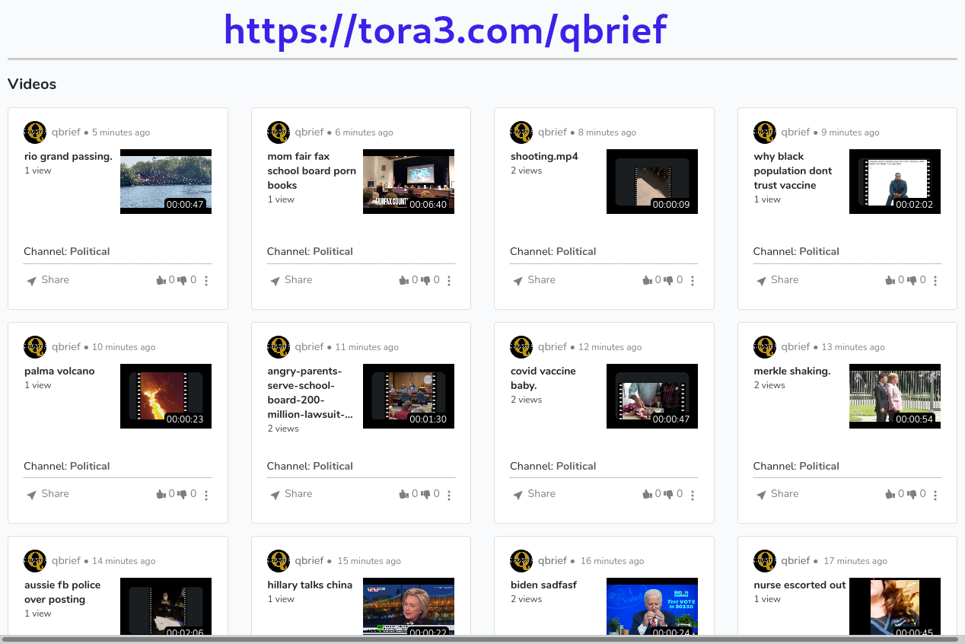Screen dimensions: 965x644
Task: Open more options for rio grand passing
Action: [206, 281]
